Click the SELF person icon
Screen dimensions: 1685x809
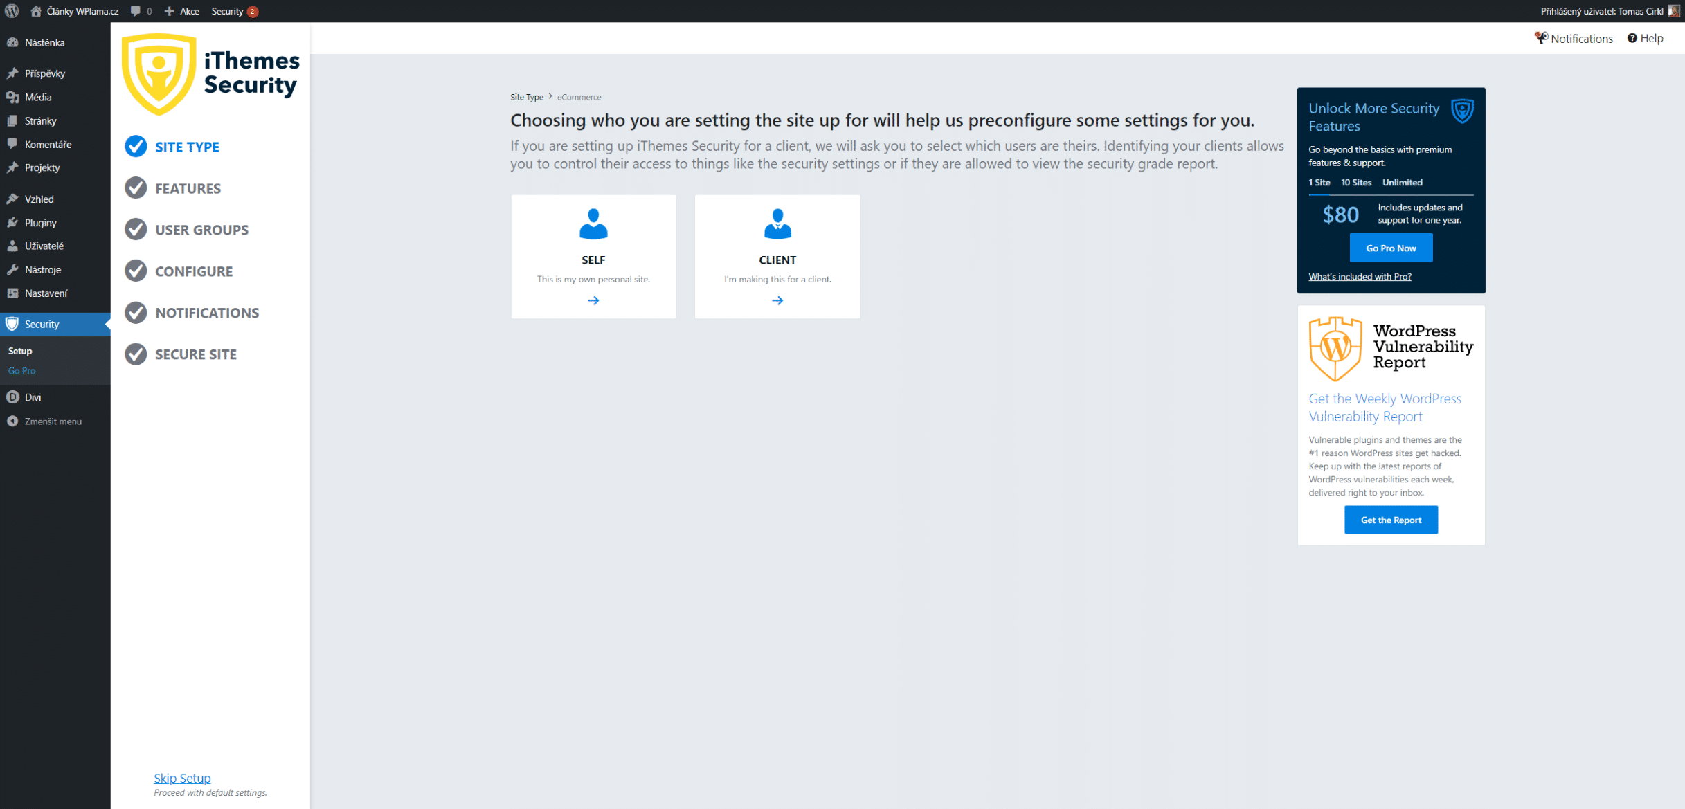point(593,224)
